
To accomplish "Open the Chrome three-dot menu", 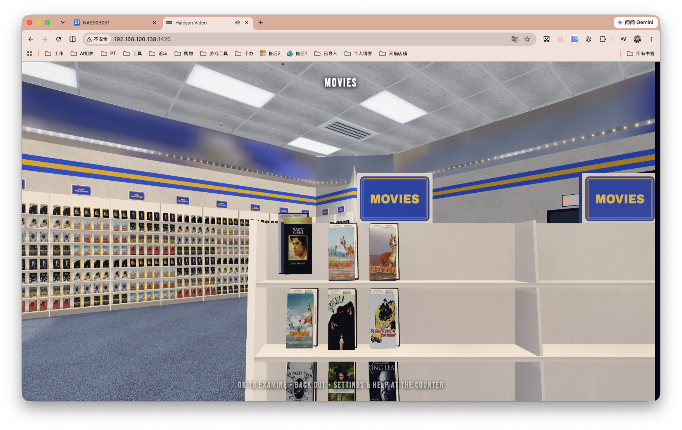I will 651,39.
